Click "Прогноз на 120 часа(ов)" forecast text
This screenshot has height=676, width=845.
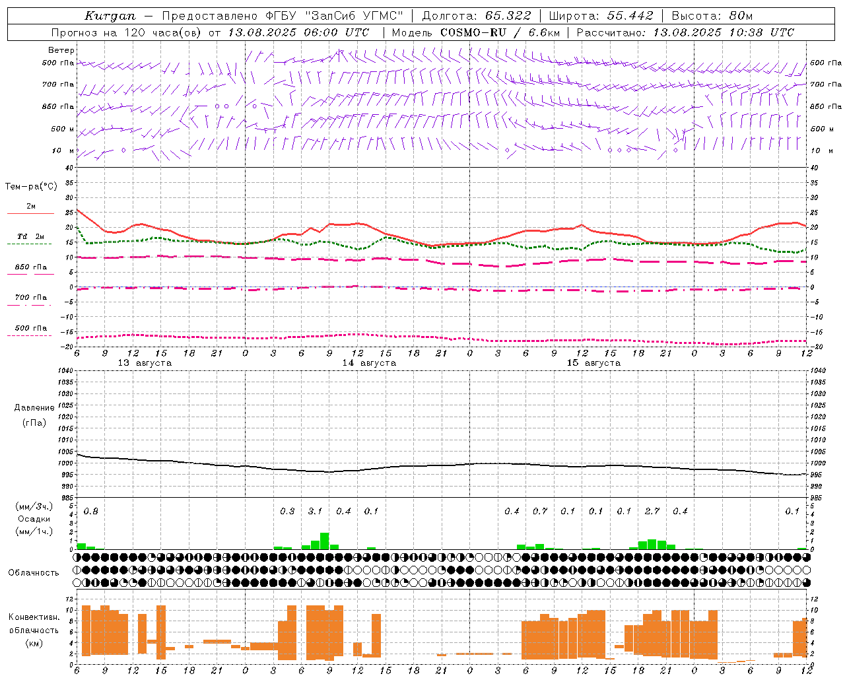pyautogui.click(x=127, y=32)
